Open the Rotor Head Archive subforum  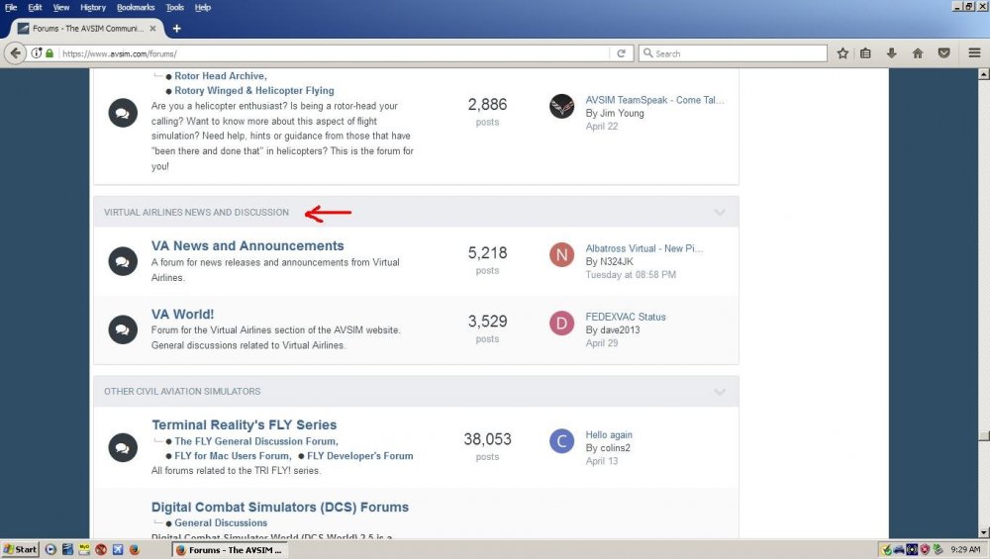coord(221,76)
